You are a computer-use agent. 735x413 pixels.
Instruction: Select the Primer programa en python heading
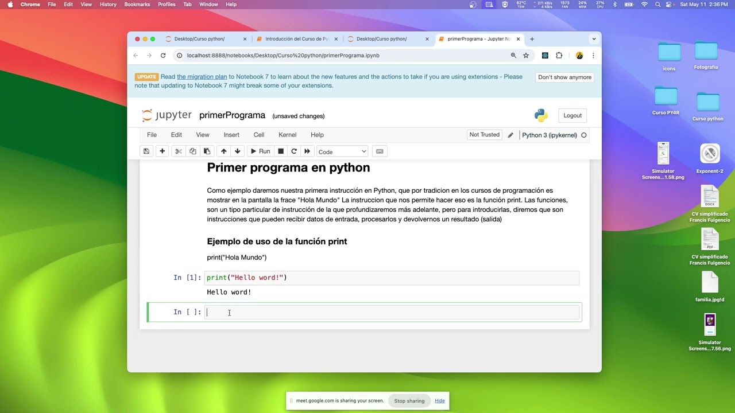[x=288, y=167]
